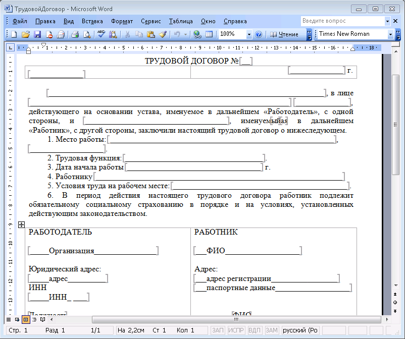
Task: Open the Таблица menu
Action: point(181,21)
